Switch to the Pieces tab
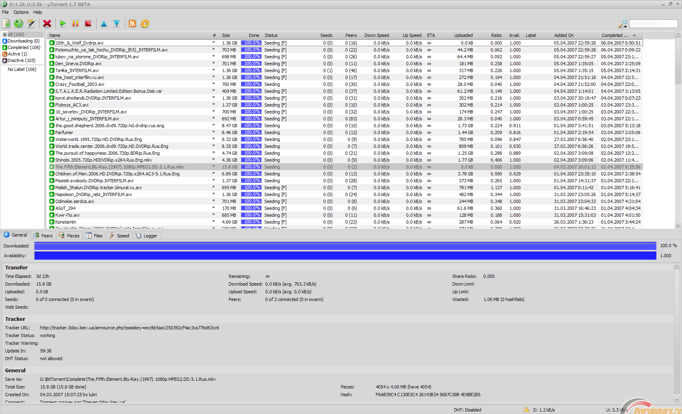 coord(69,236)
